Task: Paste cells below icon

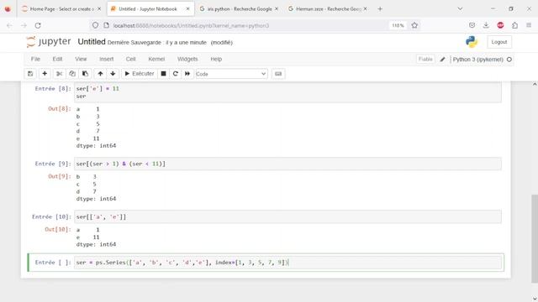Action: (85, 74)
